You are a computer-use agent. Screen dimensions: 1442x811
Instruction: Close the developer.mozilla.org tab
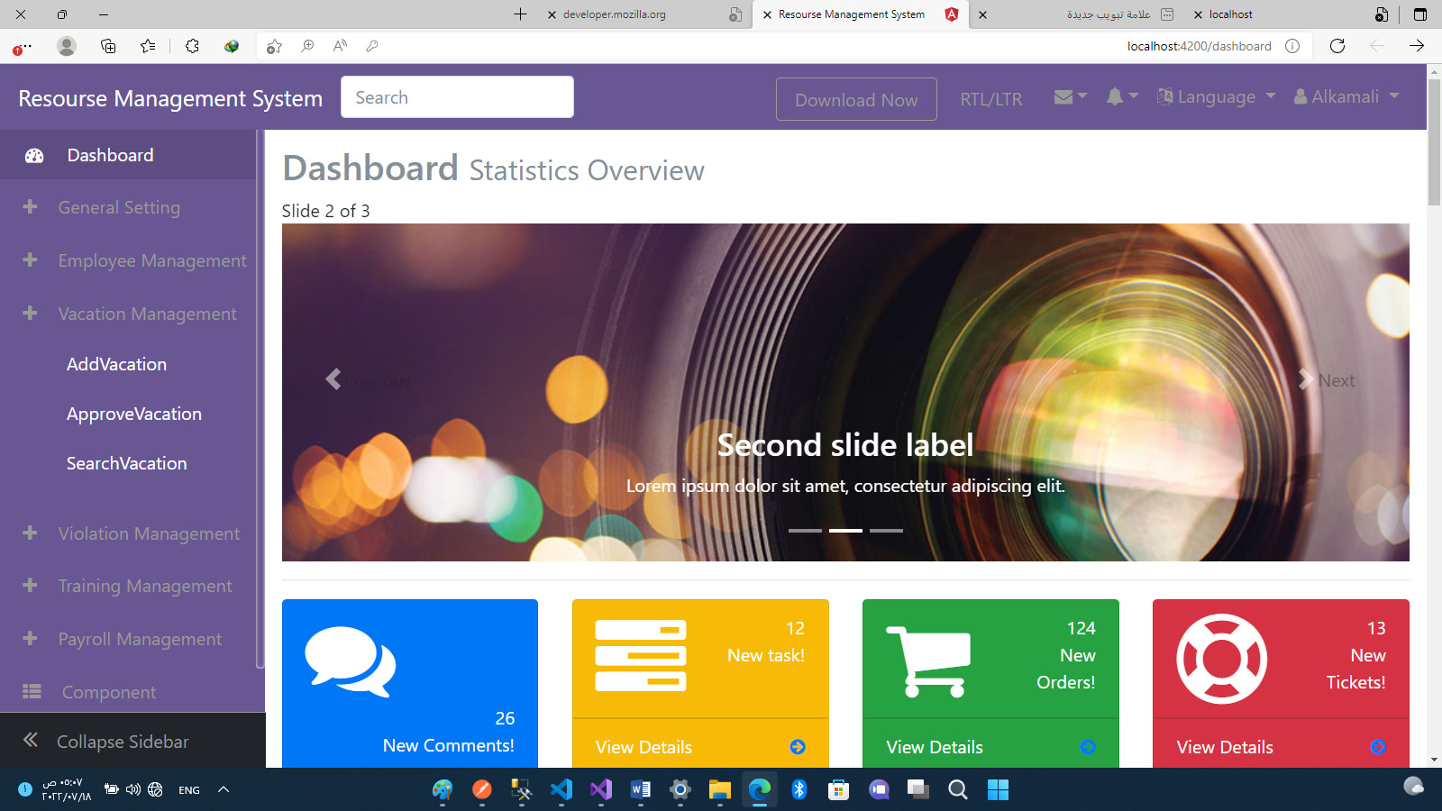pyautogui.click(x=552, y=14)
